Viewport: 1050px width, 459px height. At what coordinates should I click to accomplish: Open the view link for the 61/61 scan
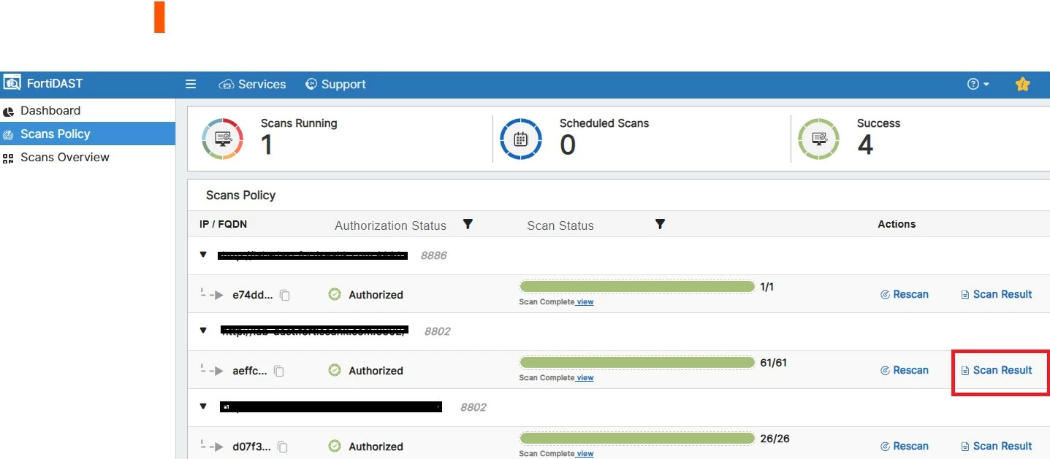point(585,378)
